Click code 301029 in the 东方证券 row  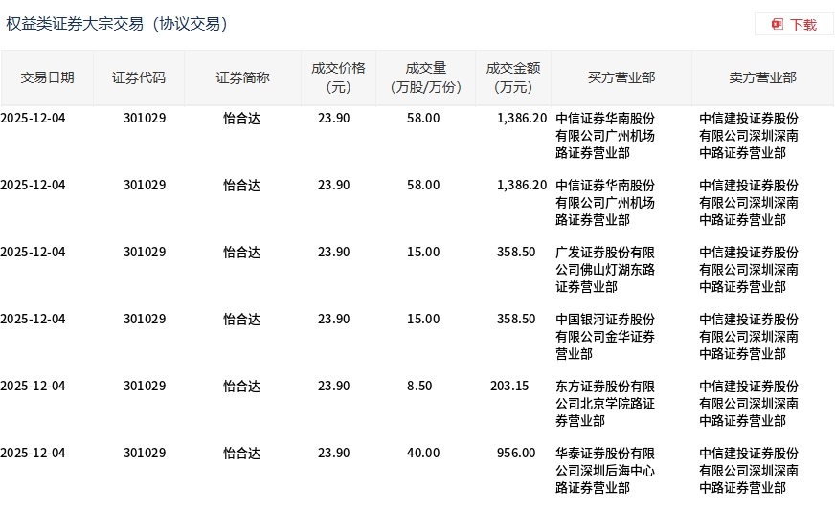145,386
